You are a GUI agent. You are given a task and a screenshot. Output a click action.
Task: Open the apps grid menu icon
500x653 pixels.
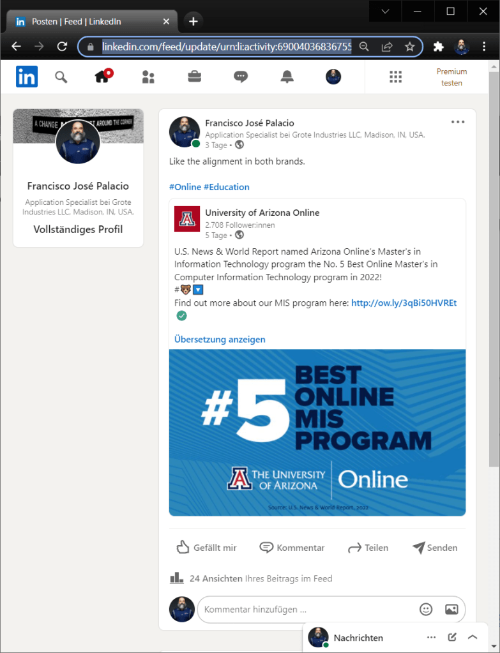tap(395, 77)
